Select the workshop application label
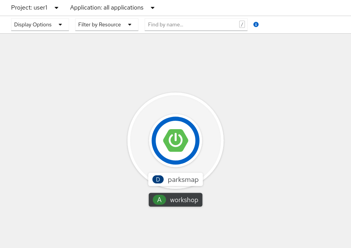Image resolution: width=351 pixels, height=248 pixels. pos(184,200)
